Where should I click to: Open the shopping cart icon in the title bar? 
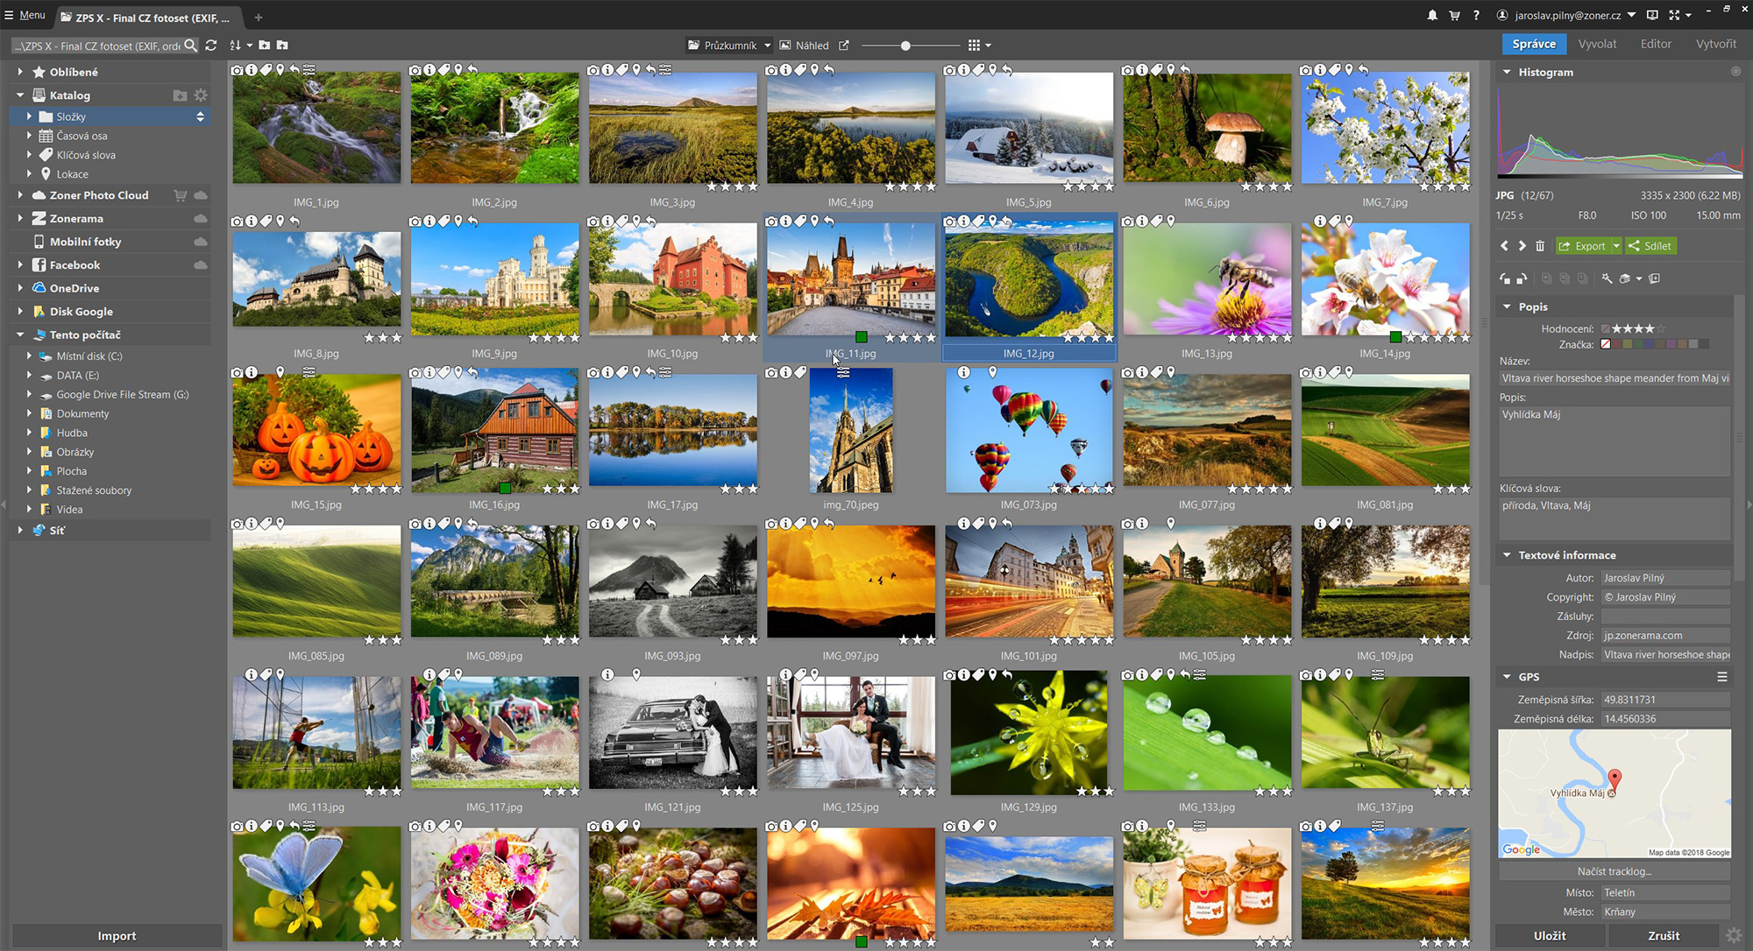1454,16
